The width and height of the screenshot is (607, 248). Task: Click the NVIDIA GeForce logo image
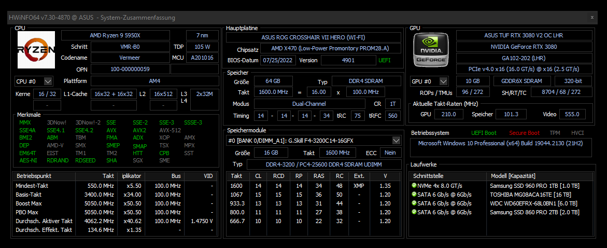[x=431, y=50]
